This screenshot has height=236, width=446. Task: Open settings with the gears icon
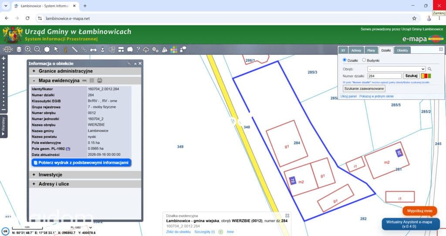[155, 49]
